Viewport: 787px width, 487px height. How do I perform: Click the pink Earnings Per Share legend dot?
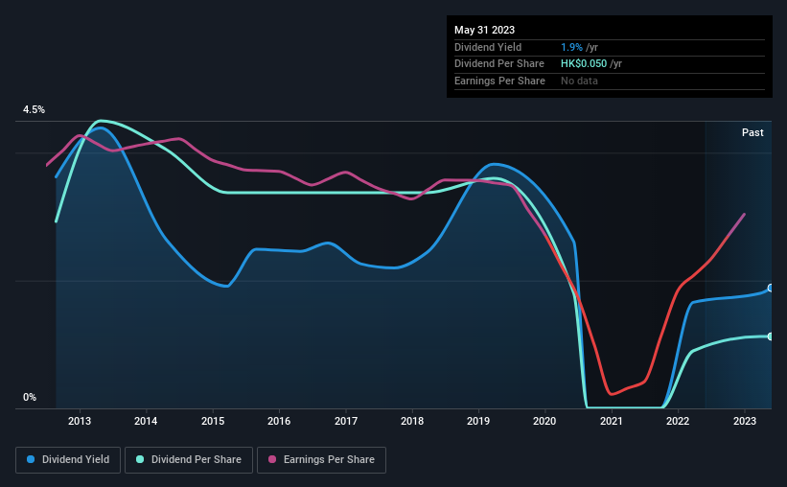[272, 459]
